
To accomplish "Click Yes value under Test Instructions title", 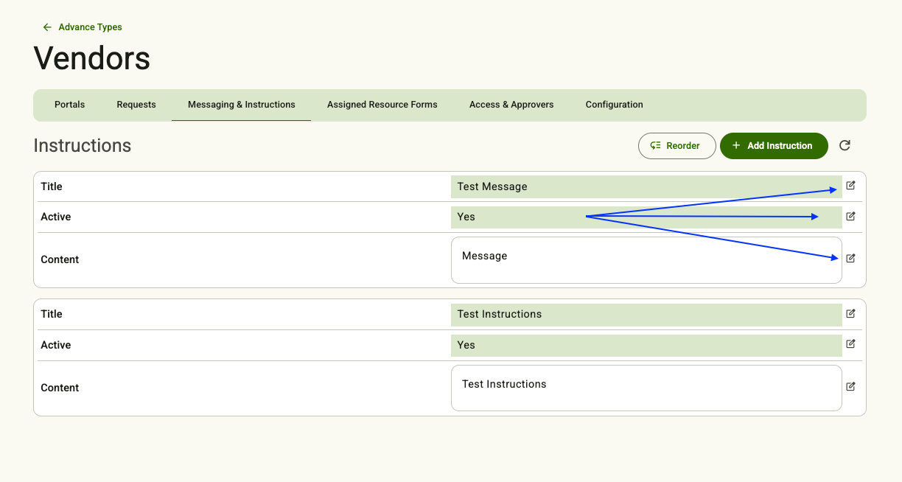I will click(646, 345).
